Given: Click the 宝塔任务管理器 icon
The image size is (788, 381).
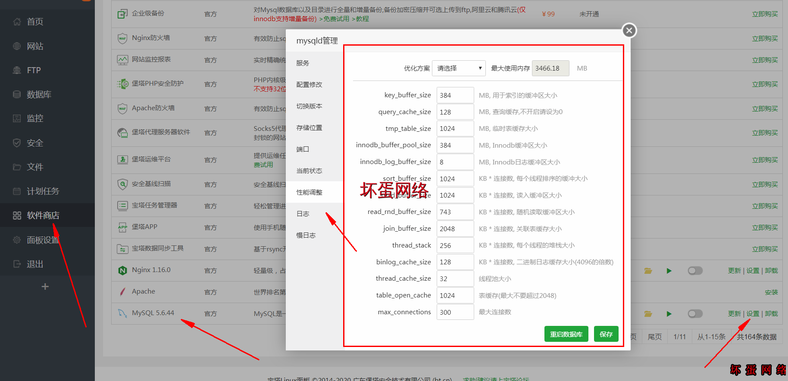Looking at the screenshot, I should [122, 206].
